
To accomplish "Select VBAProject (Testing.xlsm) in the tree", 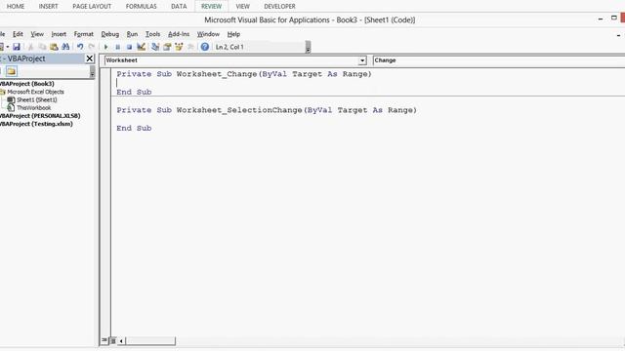I will [x=36, y=124].
